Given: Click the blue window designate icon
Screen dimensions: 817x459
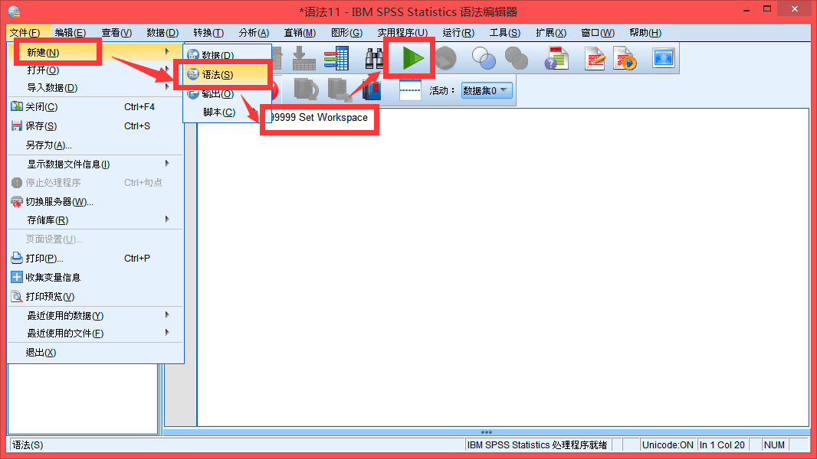Looking at the screenshot, I should pos(663,58).
